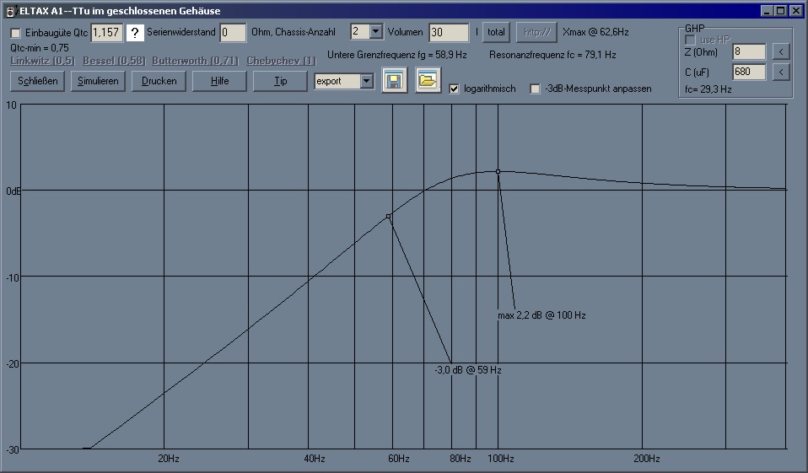Uncheck the logarithmisch checkbox

pyautogui.click(x=454, y=89)
